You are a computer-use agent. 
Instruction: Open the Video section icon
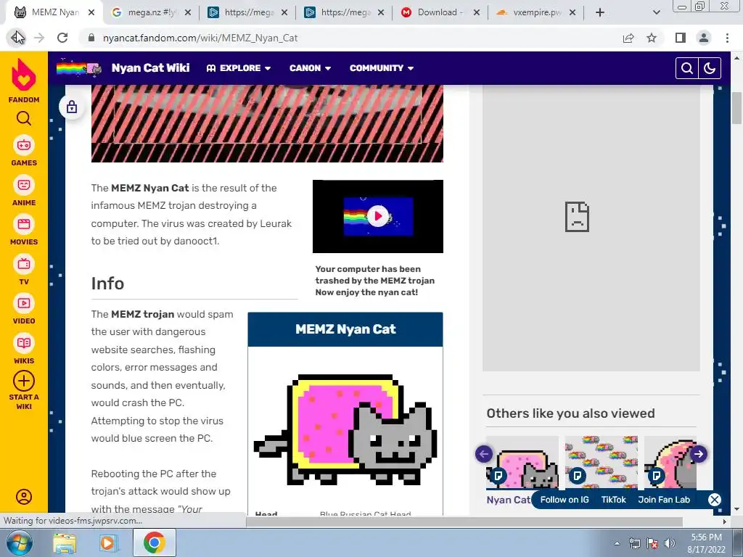tap(24, 303)
